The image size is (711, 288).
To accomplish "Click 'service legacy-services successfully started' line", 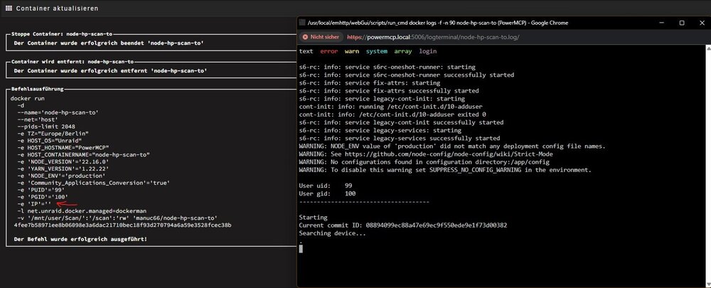I will [x=400, y=139].
